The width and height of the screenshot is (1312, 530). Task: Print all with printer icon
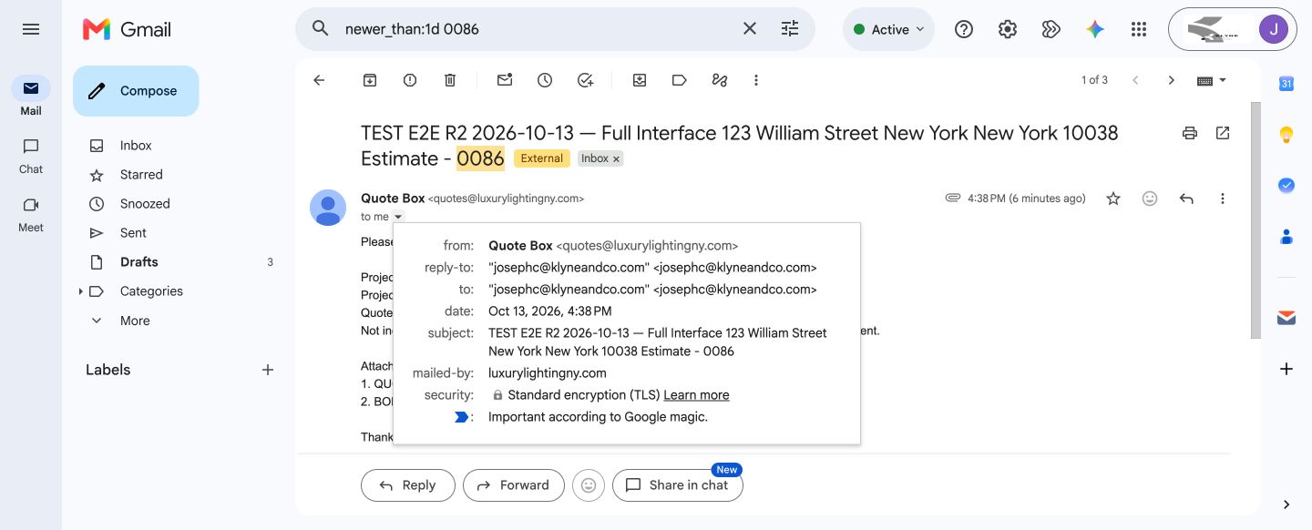(1190, 133)
